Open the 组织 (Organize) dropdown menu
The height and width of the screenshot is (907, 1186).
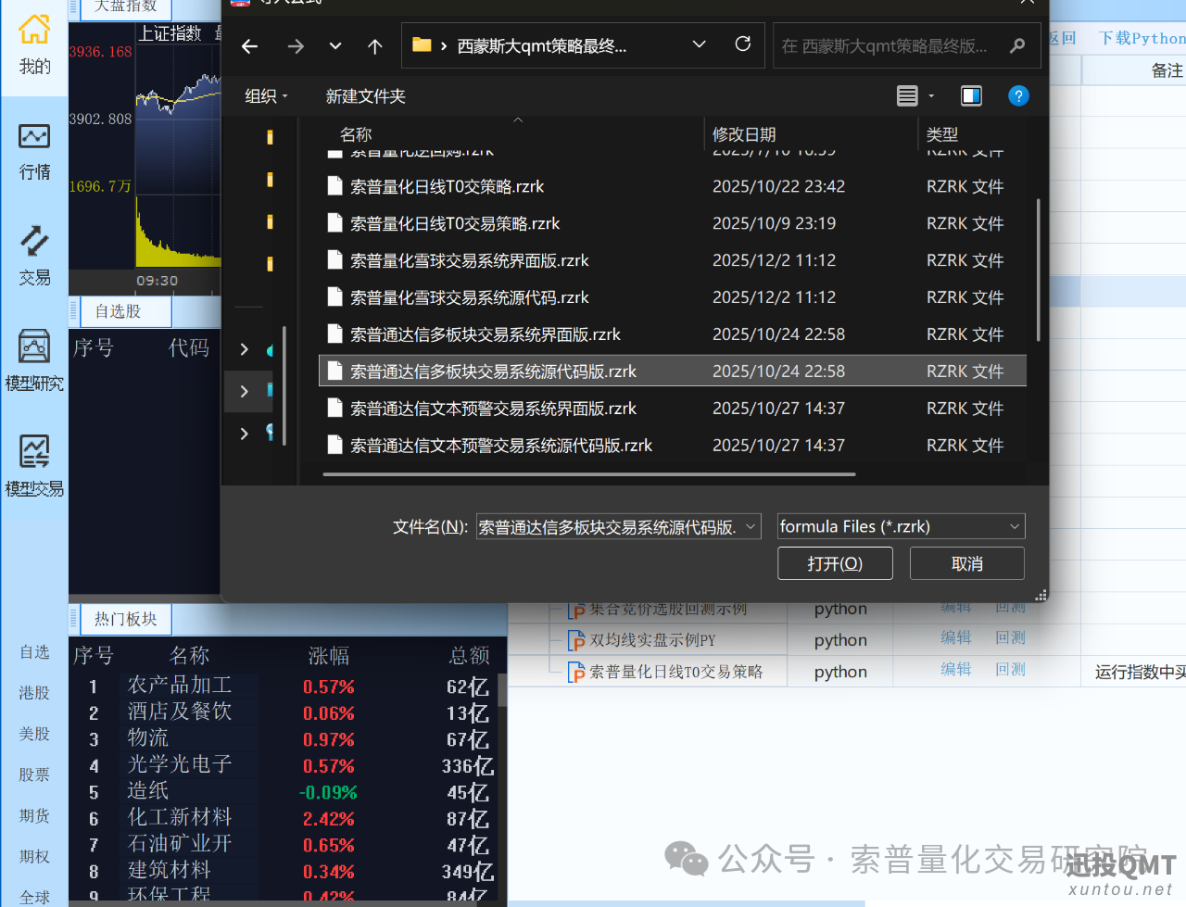tap(266, 95)
